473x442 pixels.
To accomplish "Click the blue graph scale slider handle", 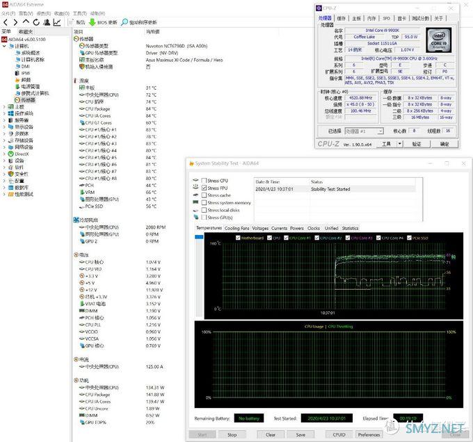I will click(200, 236).
